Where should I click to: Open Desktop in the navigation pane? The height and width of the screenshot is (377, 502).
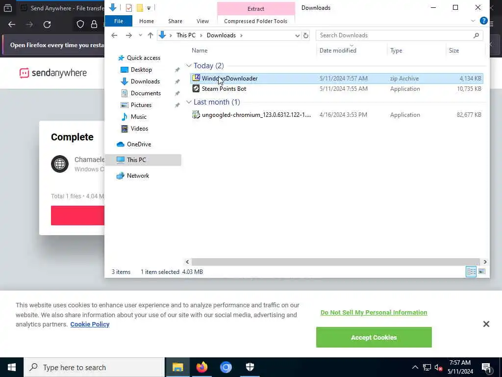141,70
